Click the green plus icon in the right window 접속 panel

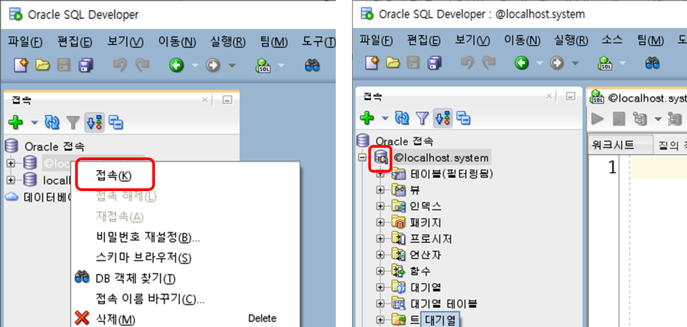coord(367,118)
